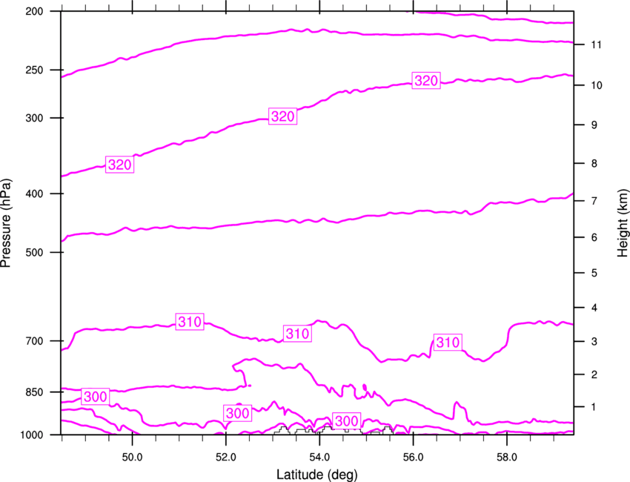Click the 300 contour label beside the 850 hPa tick
Screen dimensions: 630x482
[95, 397]
